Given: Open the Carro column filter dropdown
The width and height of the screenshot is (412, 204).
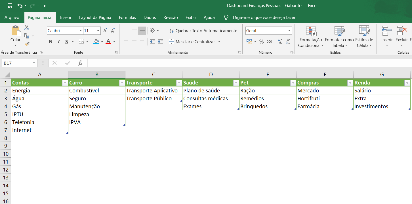Looking at the screenshot, I should pyautogui.click(x=122, y=83).
